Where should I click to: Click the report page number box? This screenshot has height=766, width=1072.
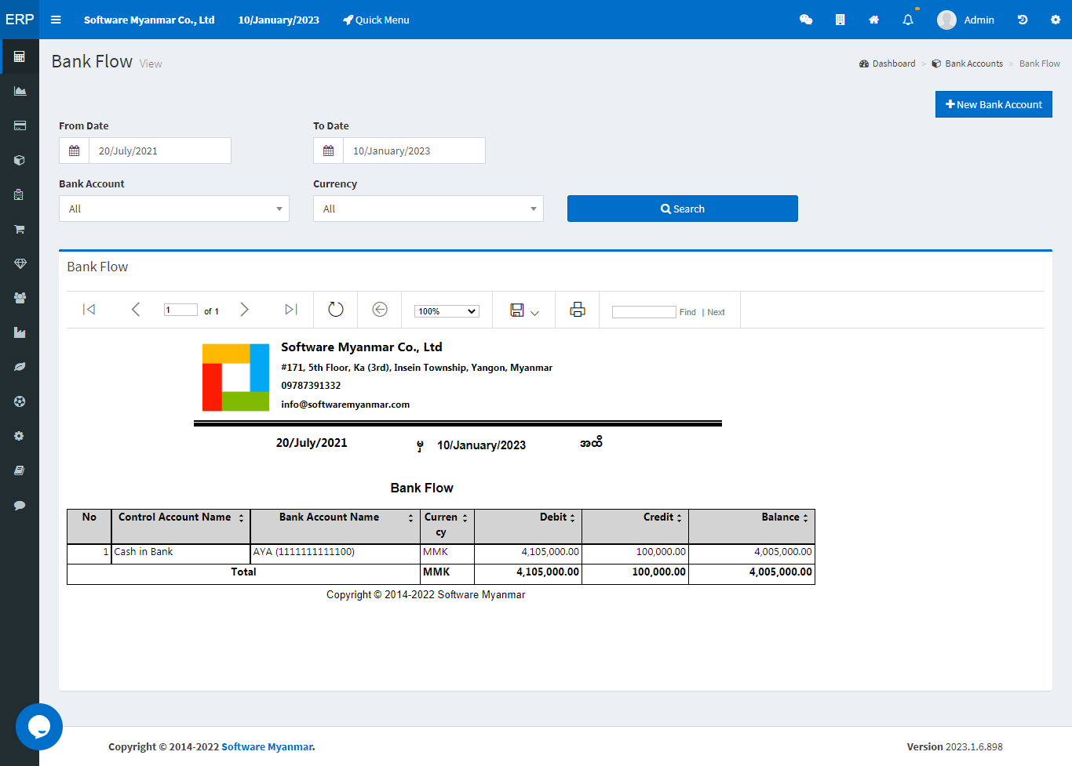click(180, 310)
